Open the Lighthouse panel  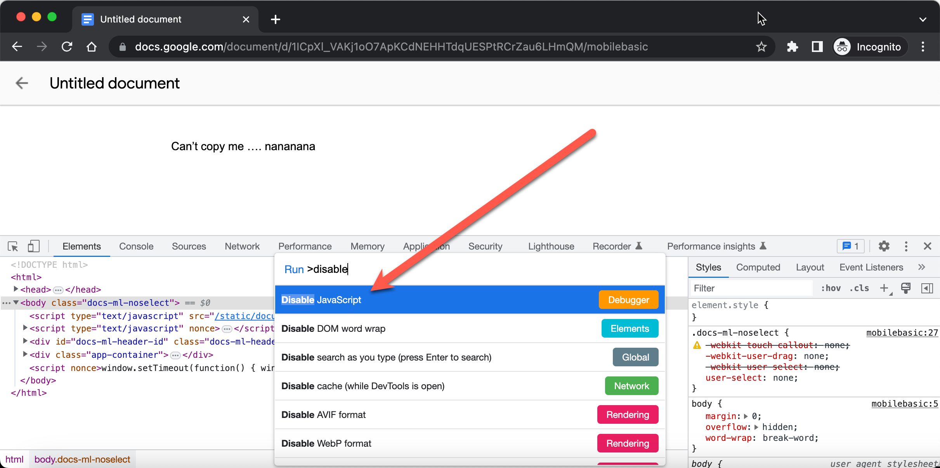click(x=551, y=246)
